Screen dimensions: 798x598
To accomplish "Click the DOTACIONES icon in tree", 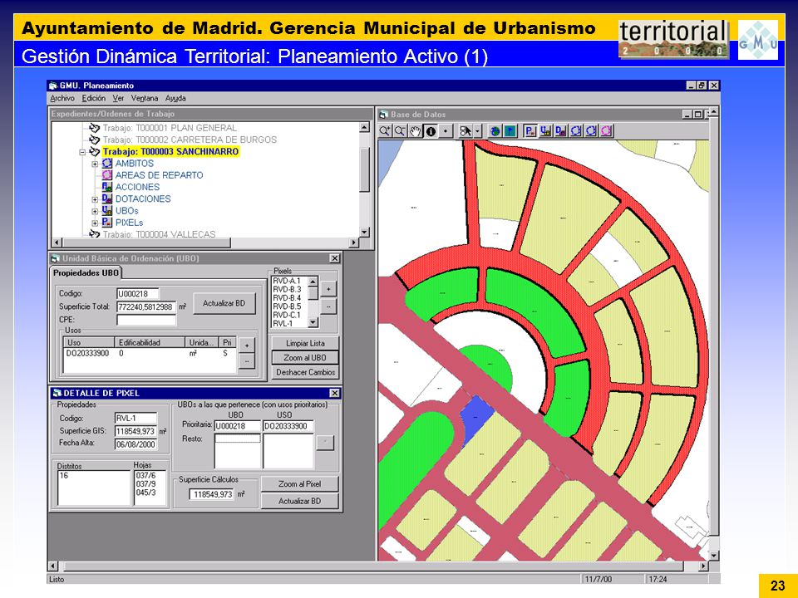I will (x=107, y=199).
